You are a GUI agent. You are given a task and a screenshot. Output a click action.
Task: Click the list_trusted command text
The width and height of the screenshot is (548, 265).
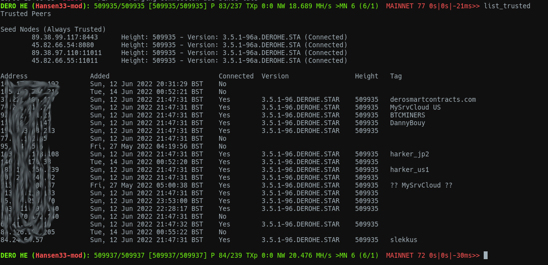pyautogui.click(x=507, y=6)
